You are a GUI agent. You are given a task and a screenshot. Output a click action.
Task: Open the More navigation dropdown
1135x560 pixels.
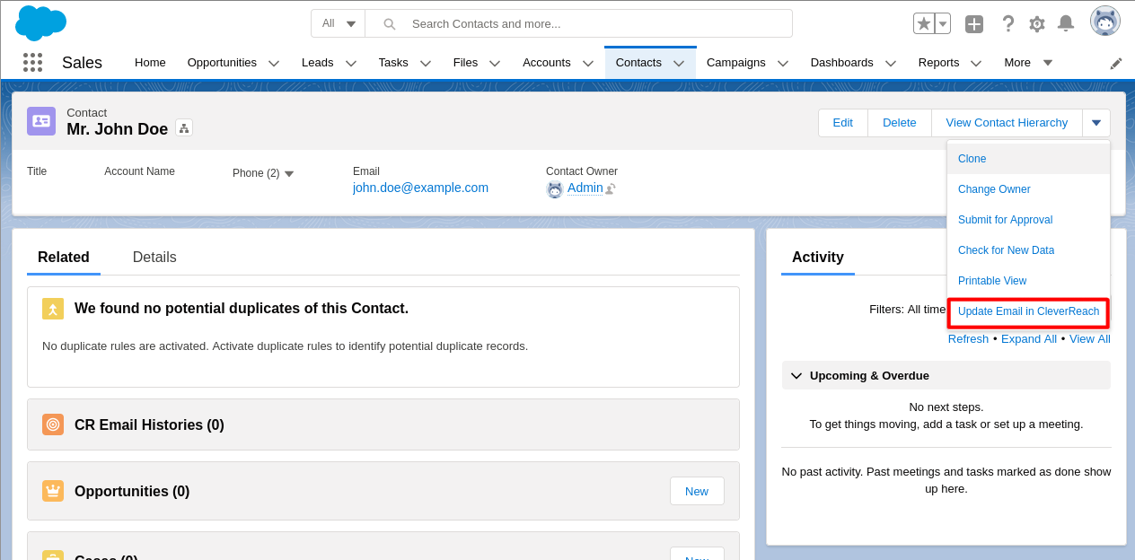coord(1028,62)
